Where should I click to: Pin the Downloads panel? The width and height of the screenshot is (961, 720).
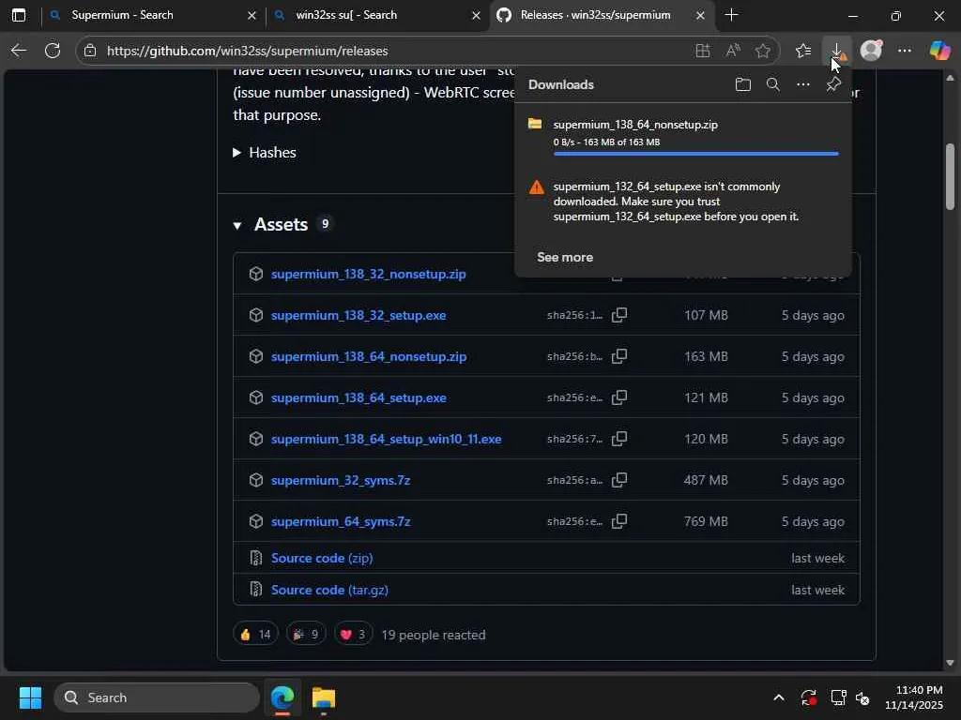click(833, 84)
